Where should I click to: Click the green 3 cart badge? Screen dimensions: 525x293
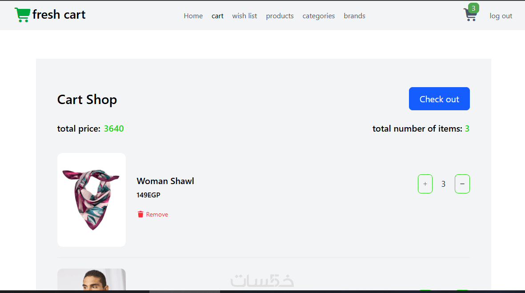pos(473,8)
